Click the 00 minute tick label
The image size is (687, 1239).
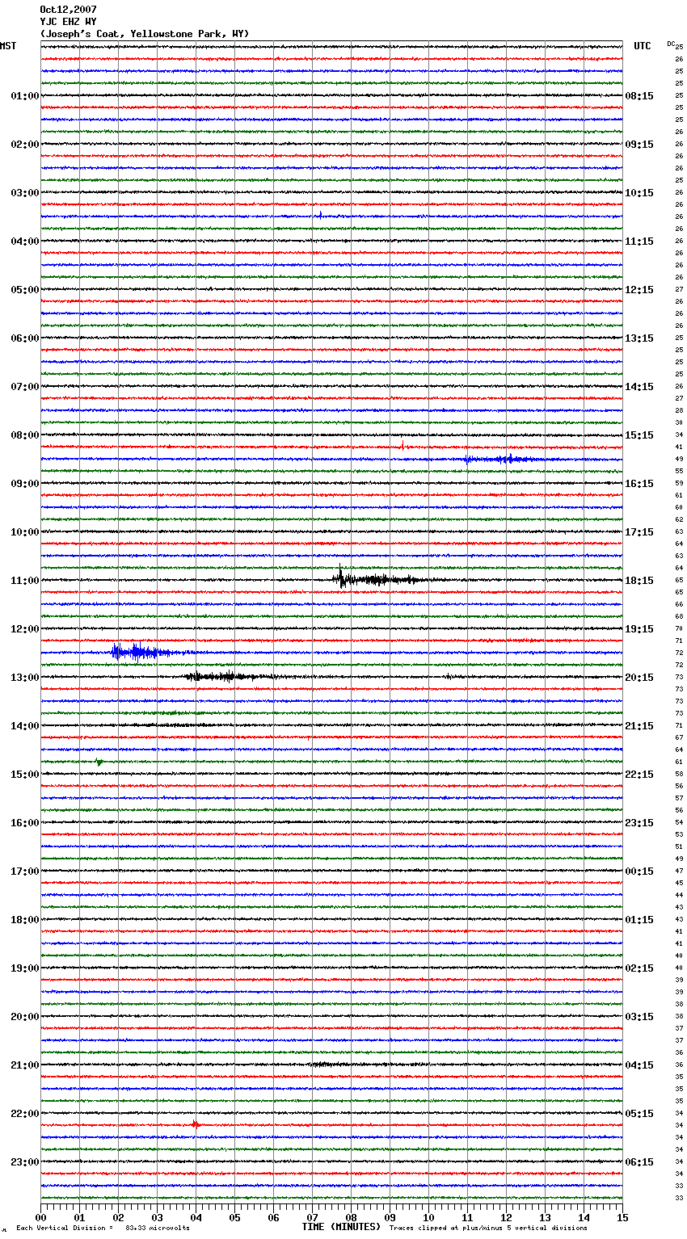(x=40, y=1217)
